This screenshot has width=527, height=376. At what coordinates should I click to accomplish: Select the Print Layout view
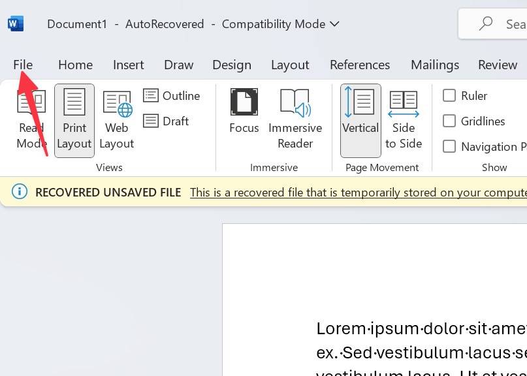[74, 121]
